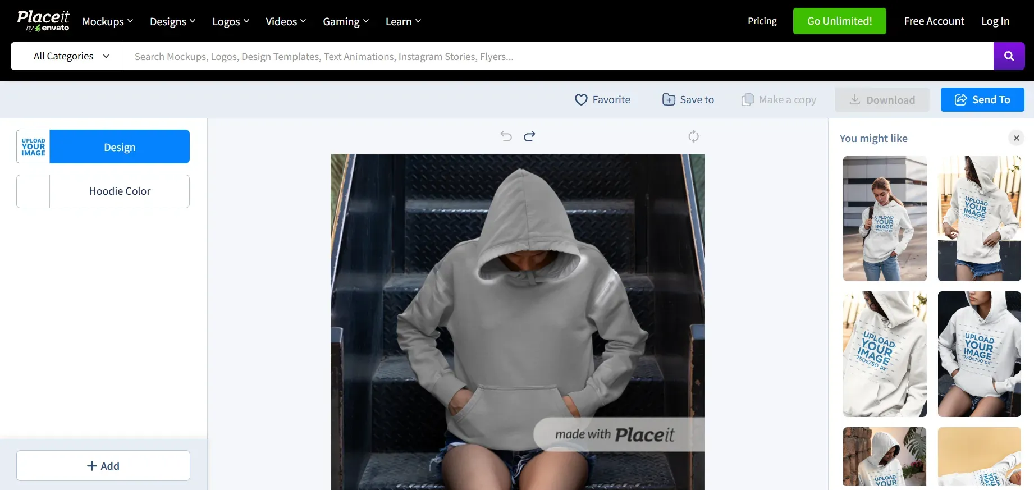
Task: Open the Hoodie Color white swatch
Action: tap(33, 191)
